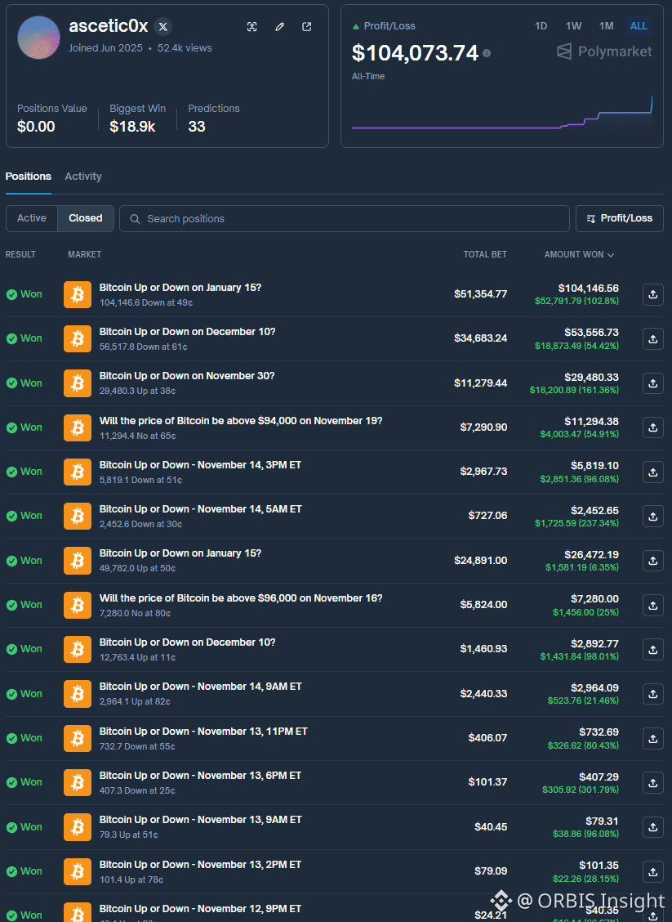Enable the Active positions filter
Viewport: 672px width, 922px height.
pyautogui.click(x=31, y=218)
